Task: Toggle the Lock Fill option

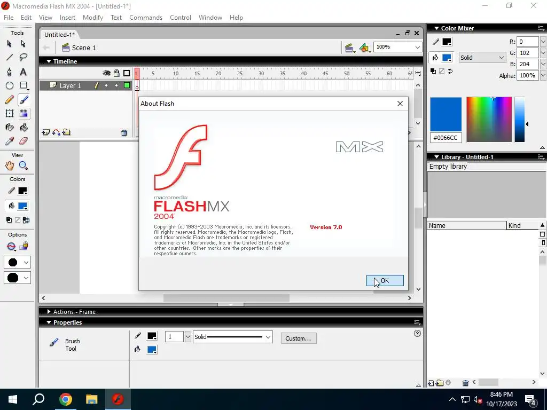Action: pyautogui.click(x=24, y=247)
